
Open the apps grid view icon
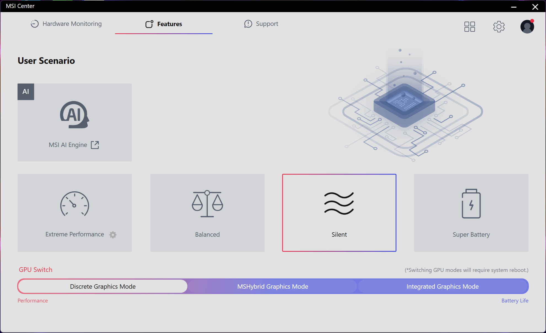470,27
